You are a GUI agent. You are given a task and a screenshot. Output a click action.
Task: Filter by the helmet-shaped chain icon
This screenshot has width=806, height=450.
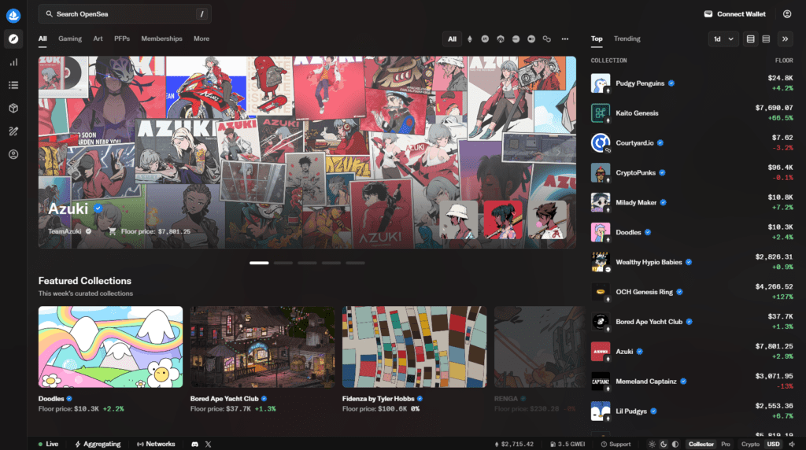coord(500,39)
